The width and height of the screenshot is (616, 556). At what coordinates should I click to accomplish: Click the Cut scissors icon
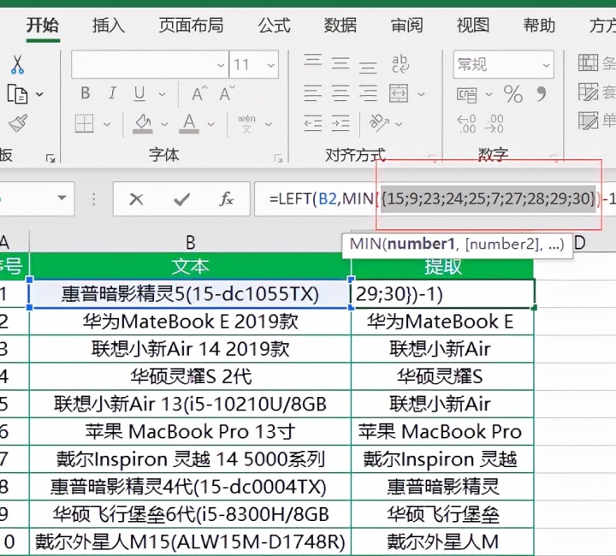pos(17,64)
